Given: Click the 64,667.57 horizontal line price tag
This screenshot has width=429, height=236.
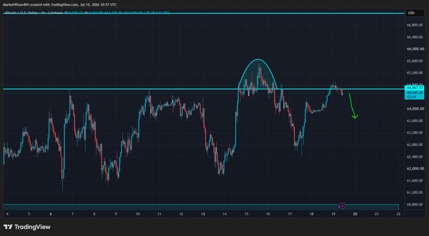Looking at the screenshot, I should [x=415, y=88].
